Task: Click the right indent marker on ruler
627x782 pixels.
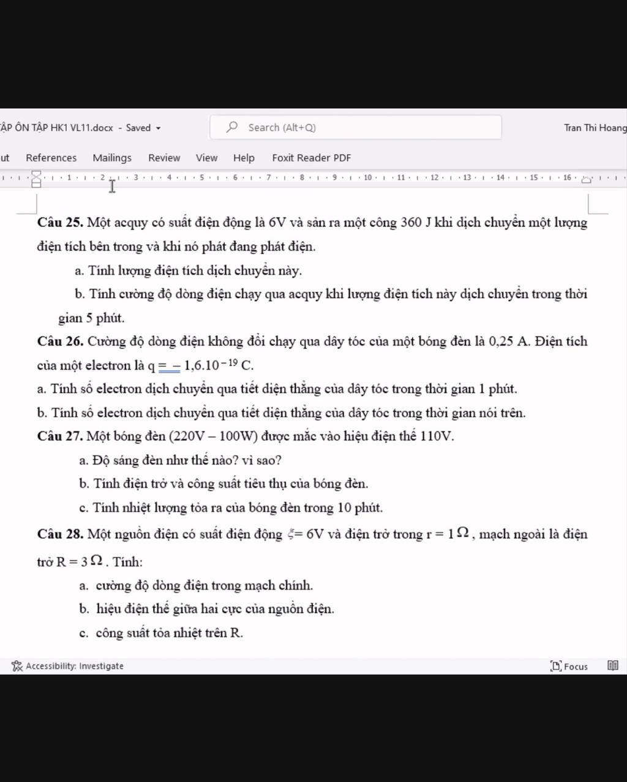Action: pos(586,180)
